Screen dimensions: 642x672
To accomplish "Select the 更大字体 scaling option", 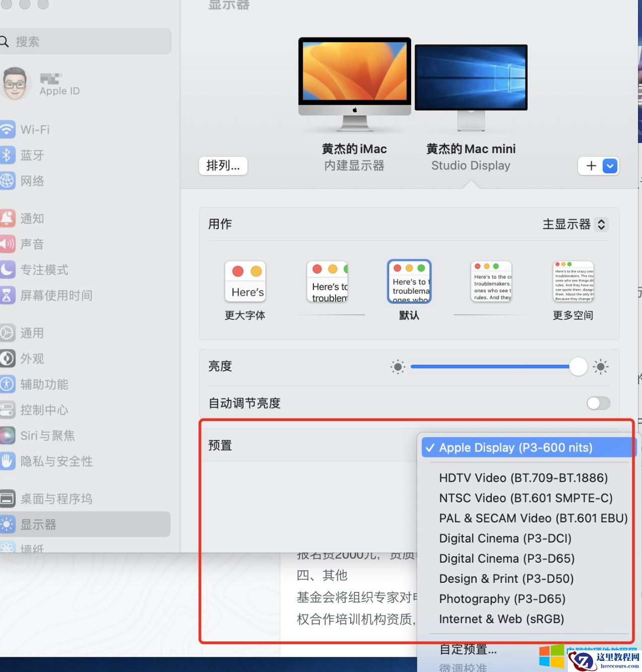I will [x=245, y=281].
